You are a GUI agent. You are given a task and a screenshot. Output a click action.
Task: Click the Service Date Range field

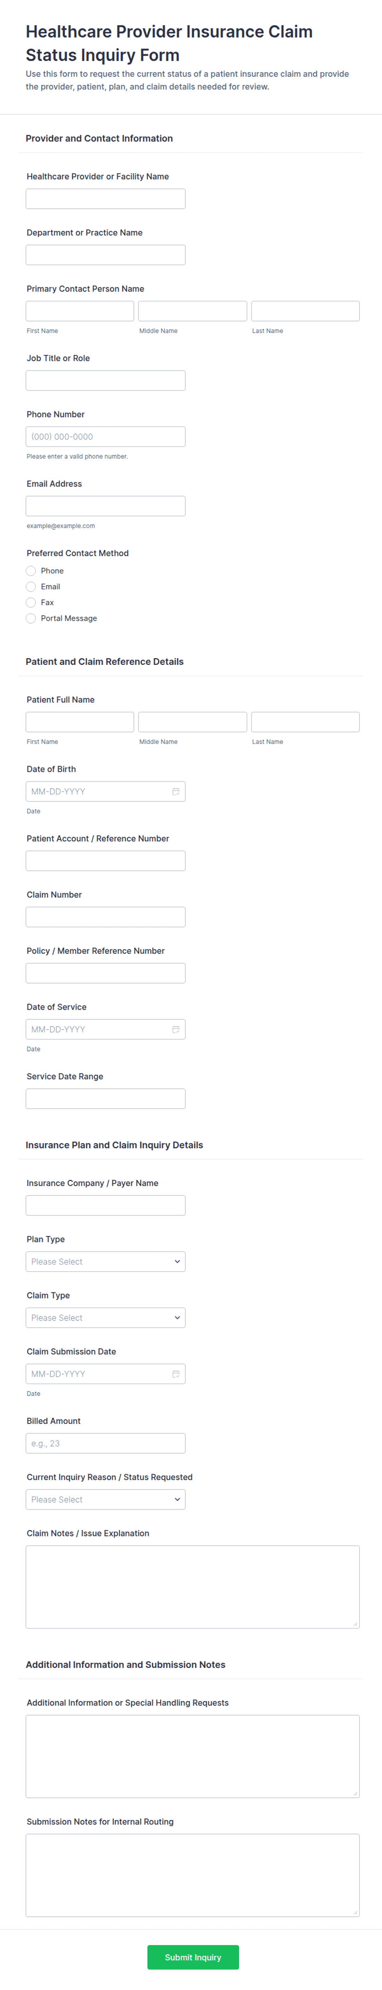click(106, 1098)
